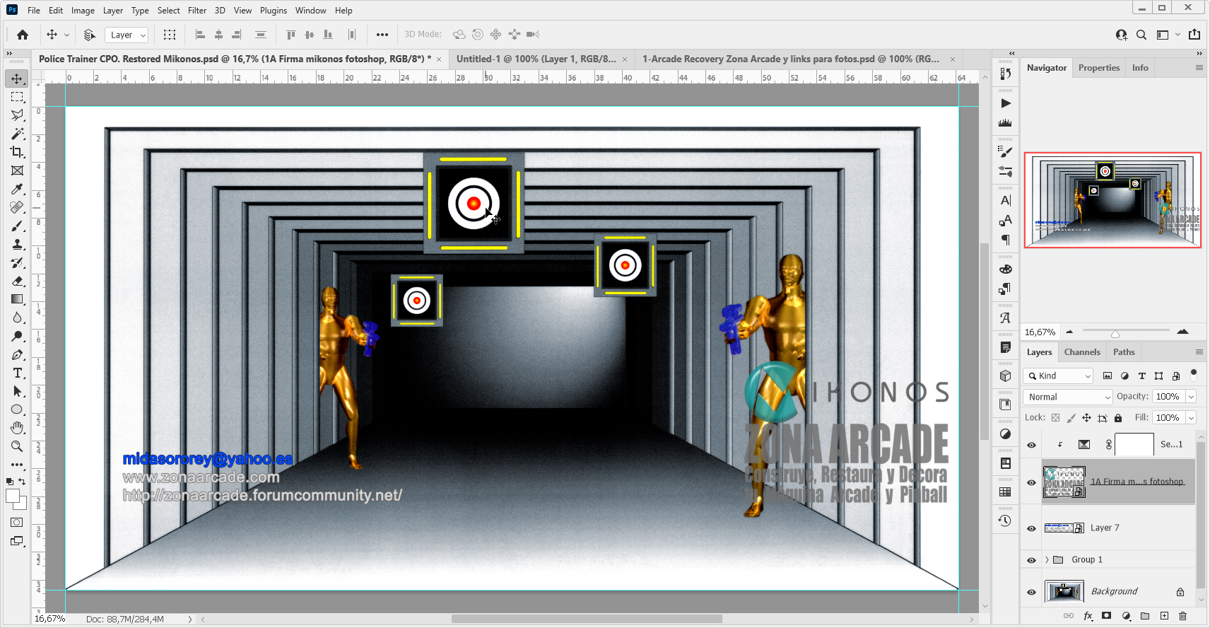Screen dimensions: 1210x628
Task: Select the Frame tool
Action: click(x=17, y=170)
